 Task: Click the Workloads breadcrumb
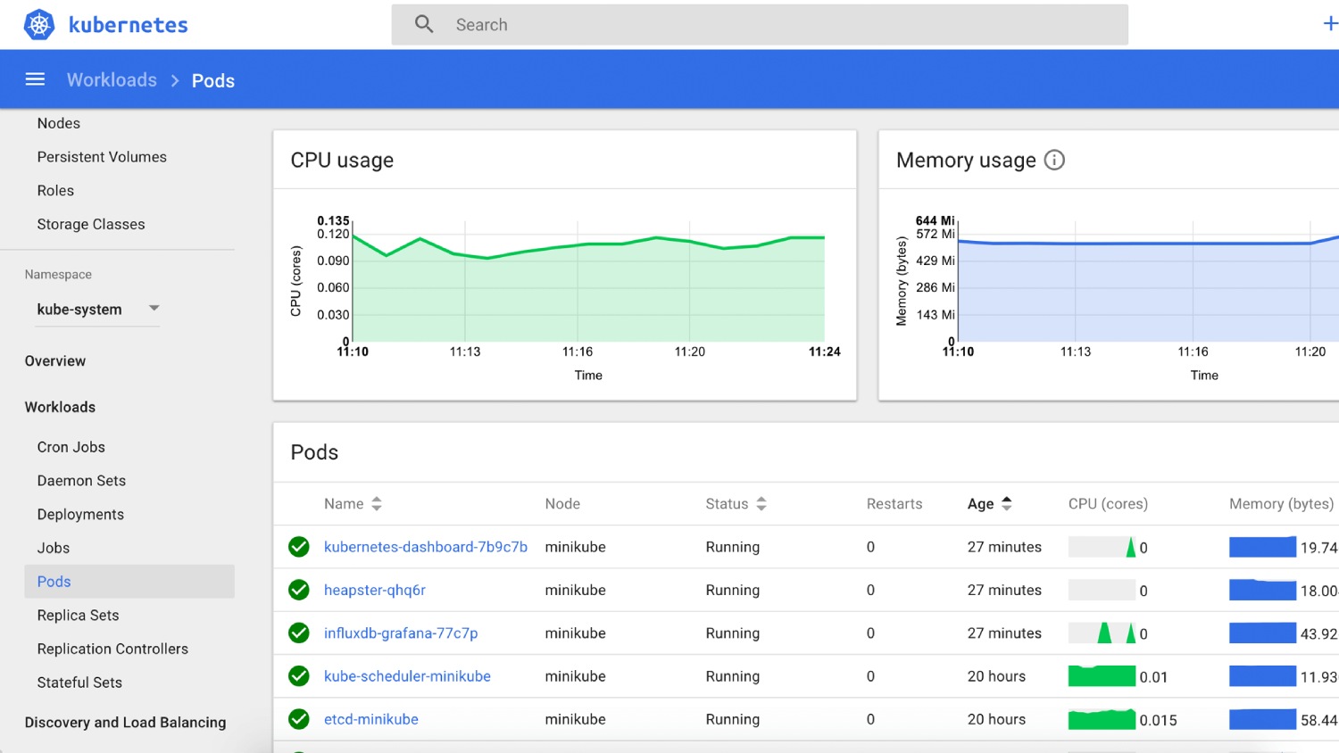112,80
